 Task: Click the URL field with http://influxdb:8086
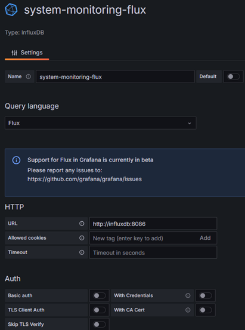point(153,224)
